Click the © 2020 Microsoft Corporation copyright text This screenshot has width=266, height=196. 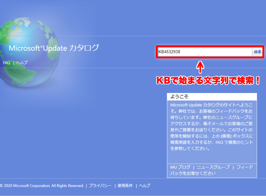(x=42, y=186)
